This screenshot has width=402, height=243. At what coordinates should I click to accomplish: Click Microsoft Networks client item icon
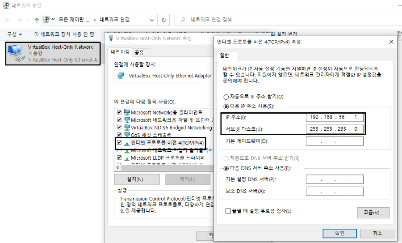click(x=127, y=112)
